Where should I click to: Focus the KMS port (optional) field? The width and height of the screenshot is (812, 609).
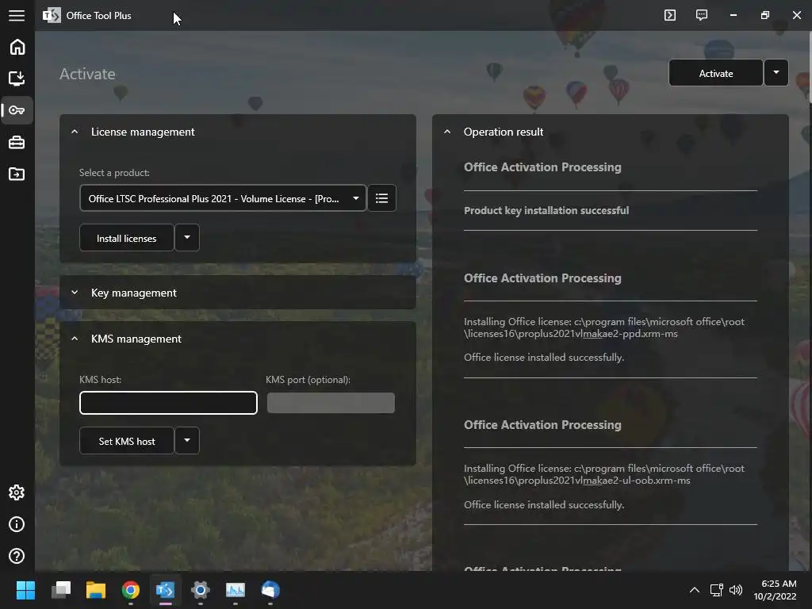331,403
